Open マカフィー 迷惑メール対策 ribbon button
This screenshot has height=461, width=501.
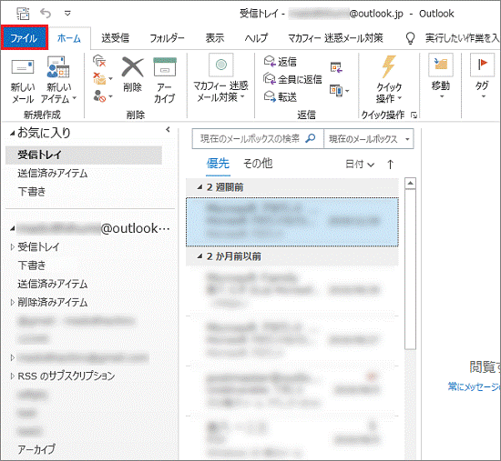coord(220,78)
